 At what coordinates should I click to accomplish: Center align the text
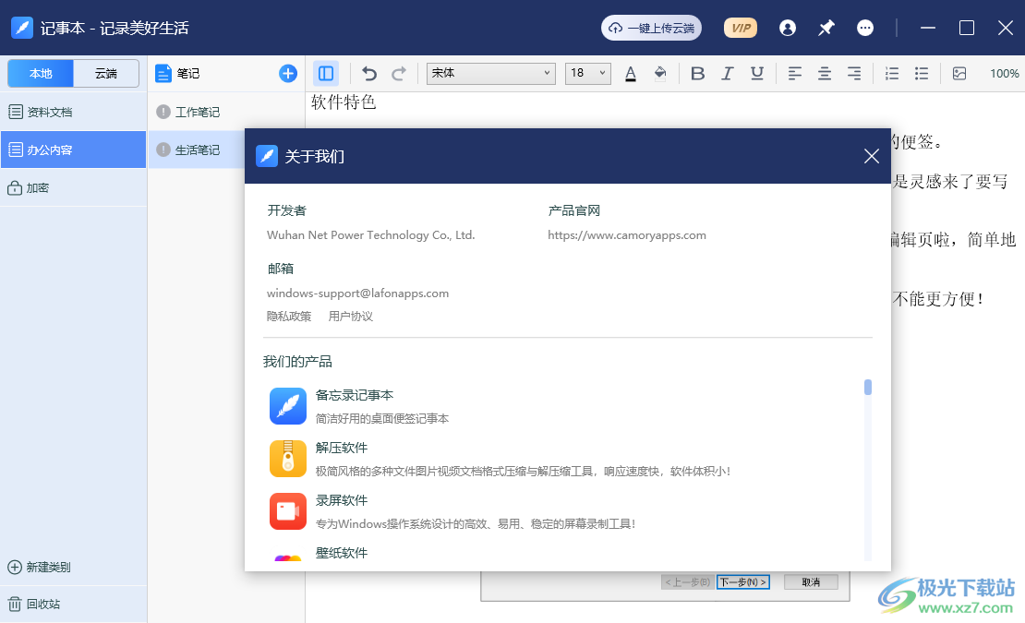(825, 73)
